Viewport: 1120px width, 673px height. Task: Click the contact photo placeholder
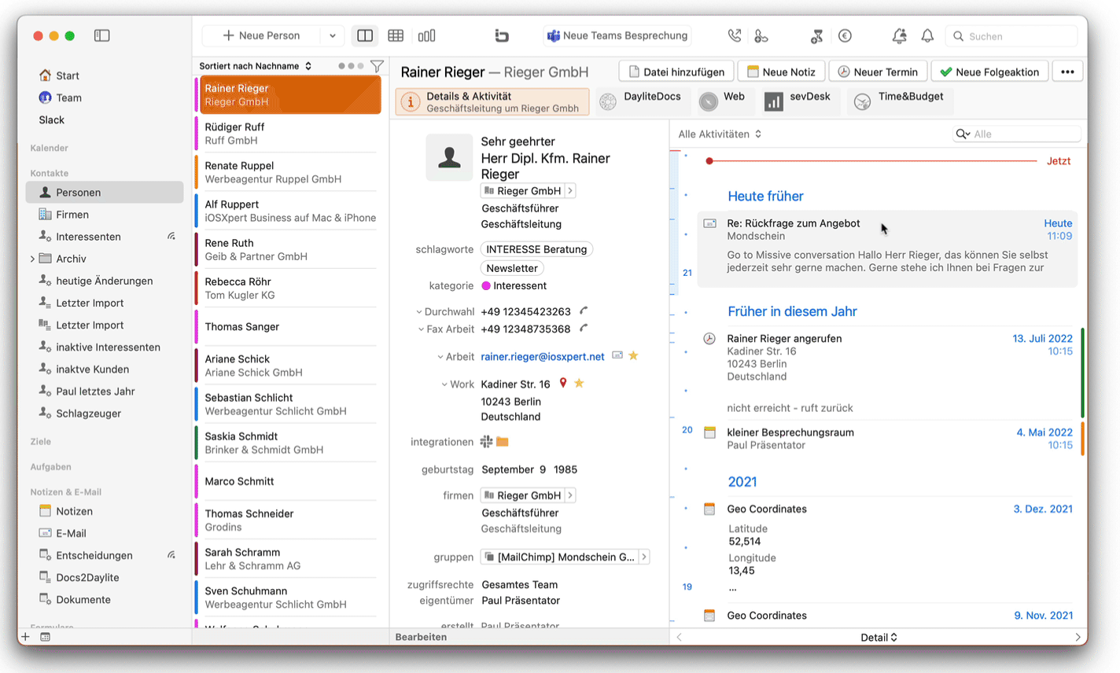coord(449,158)
